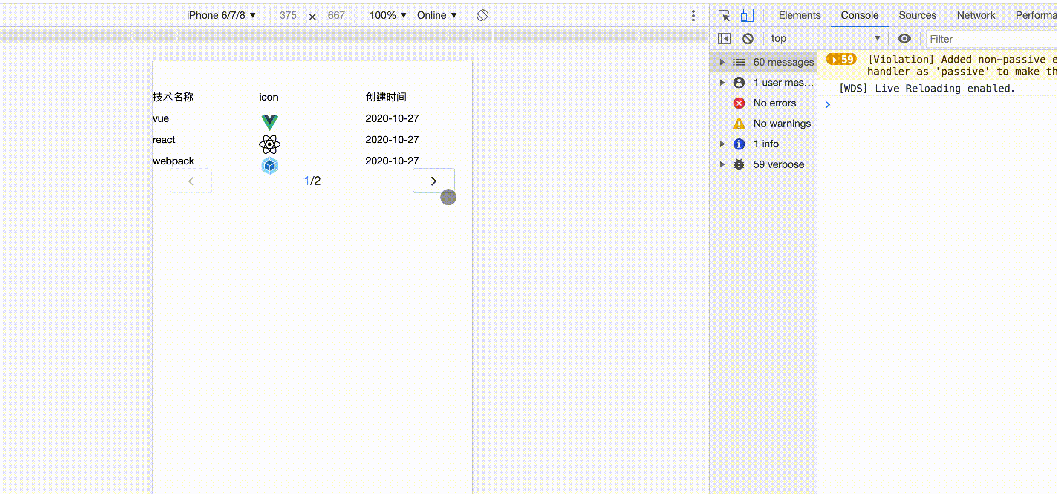
Task: Click the red No errors icon
Action: click(x=739, y=103)
